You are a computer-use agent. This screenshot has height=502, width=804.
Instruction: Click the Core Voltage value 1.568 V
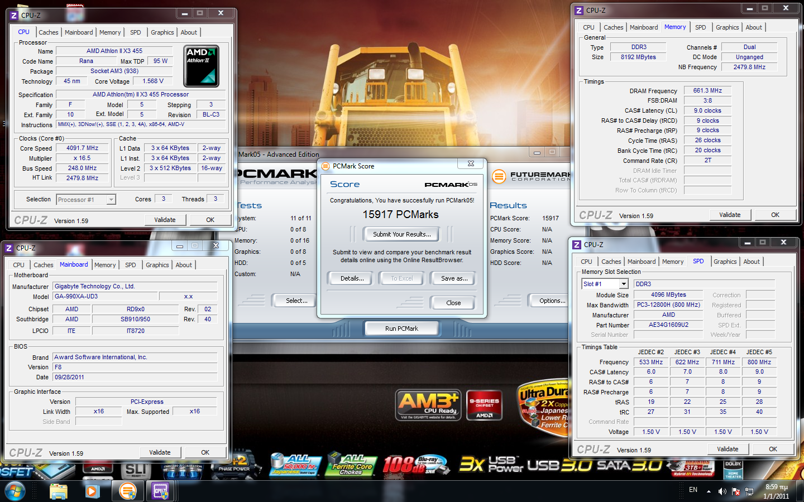coord(153,81)
